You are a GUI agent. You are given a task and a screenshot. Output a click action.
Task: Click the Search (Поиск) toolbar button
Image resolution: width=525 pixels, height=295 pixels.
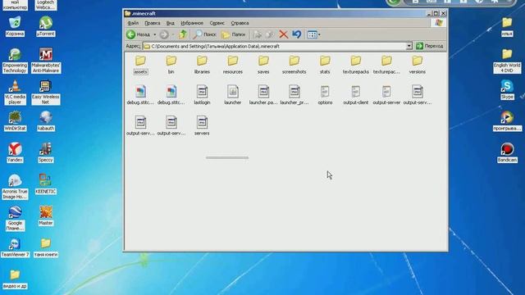click(204, 34)
